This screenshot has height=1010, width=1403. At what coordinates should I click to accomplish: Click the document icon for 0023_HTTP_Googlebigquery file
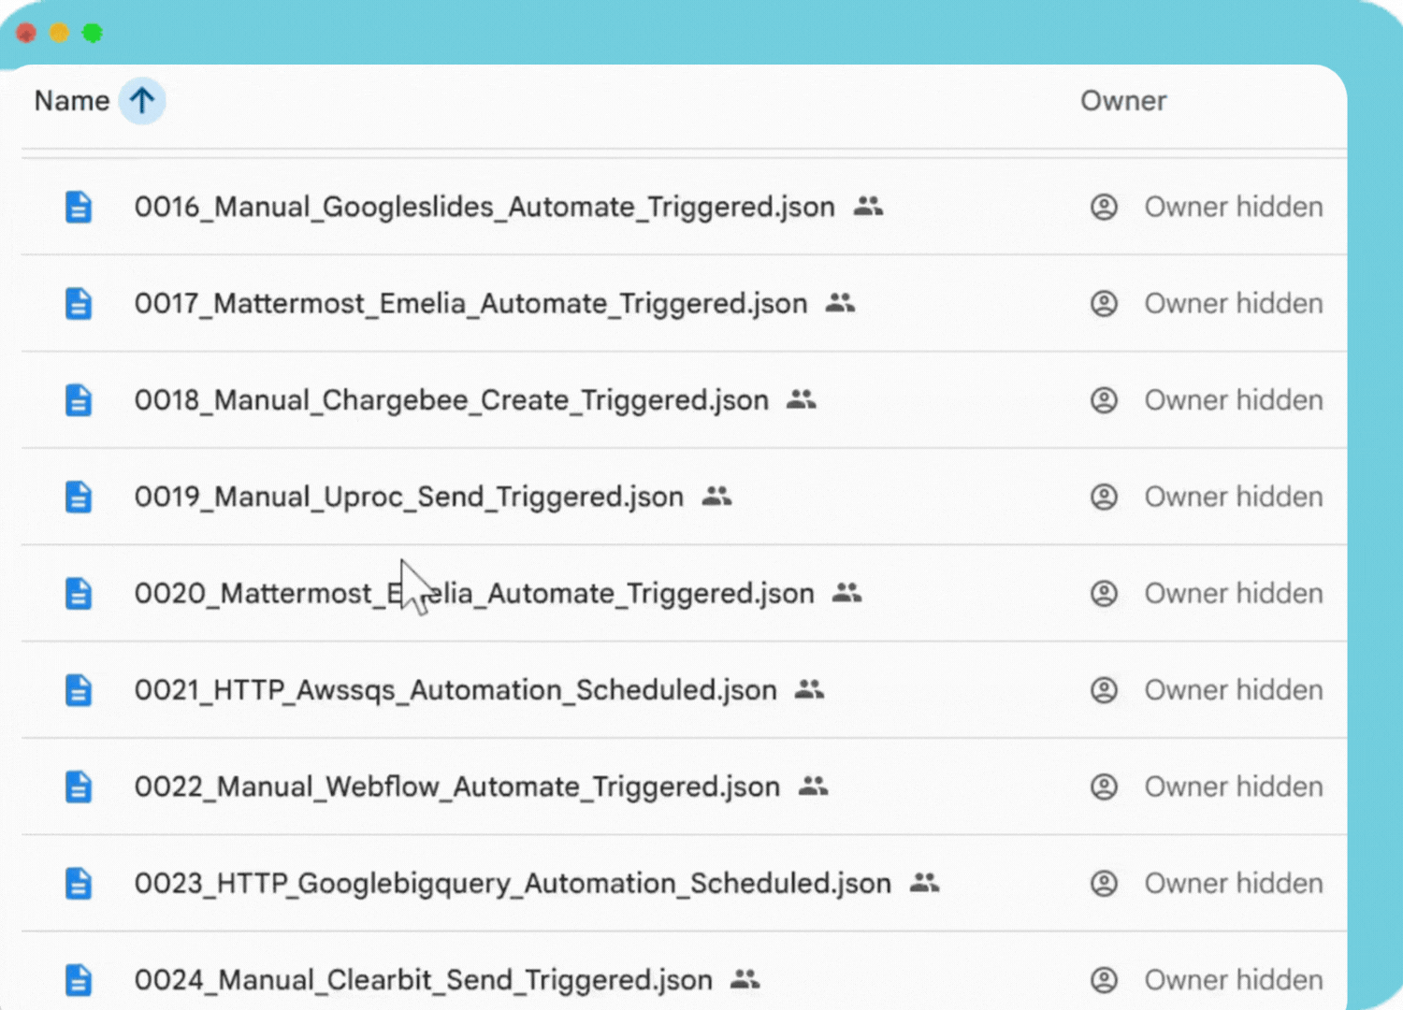click(79, 883)
